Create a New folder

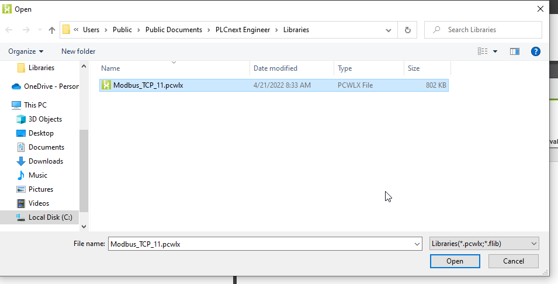pos(78,51)
